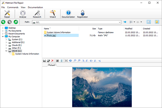The image size is (162, 108).
Task: Expand the Additional (D:) drive node
Action: [x=6, y=42]
